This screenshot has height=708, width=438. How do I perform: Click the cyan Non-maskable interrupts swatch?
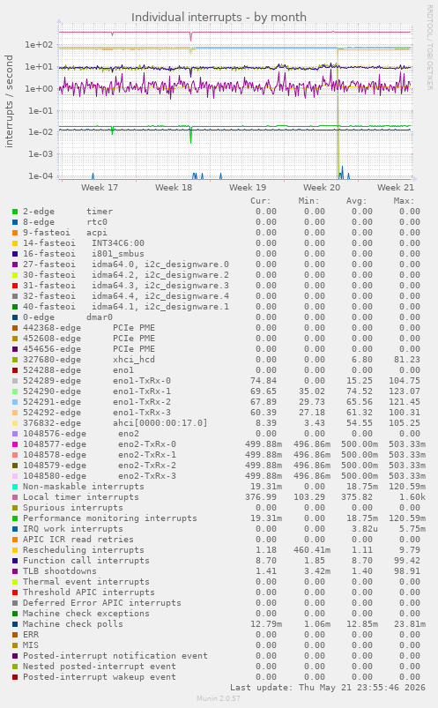pyautogui.click(x=15, y=487)
